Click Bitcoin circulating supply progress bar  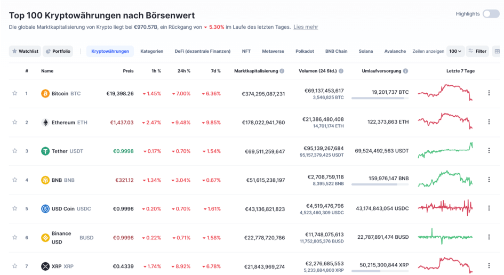tap(380, 98)
